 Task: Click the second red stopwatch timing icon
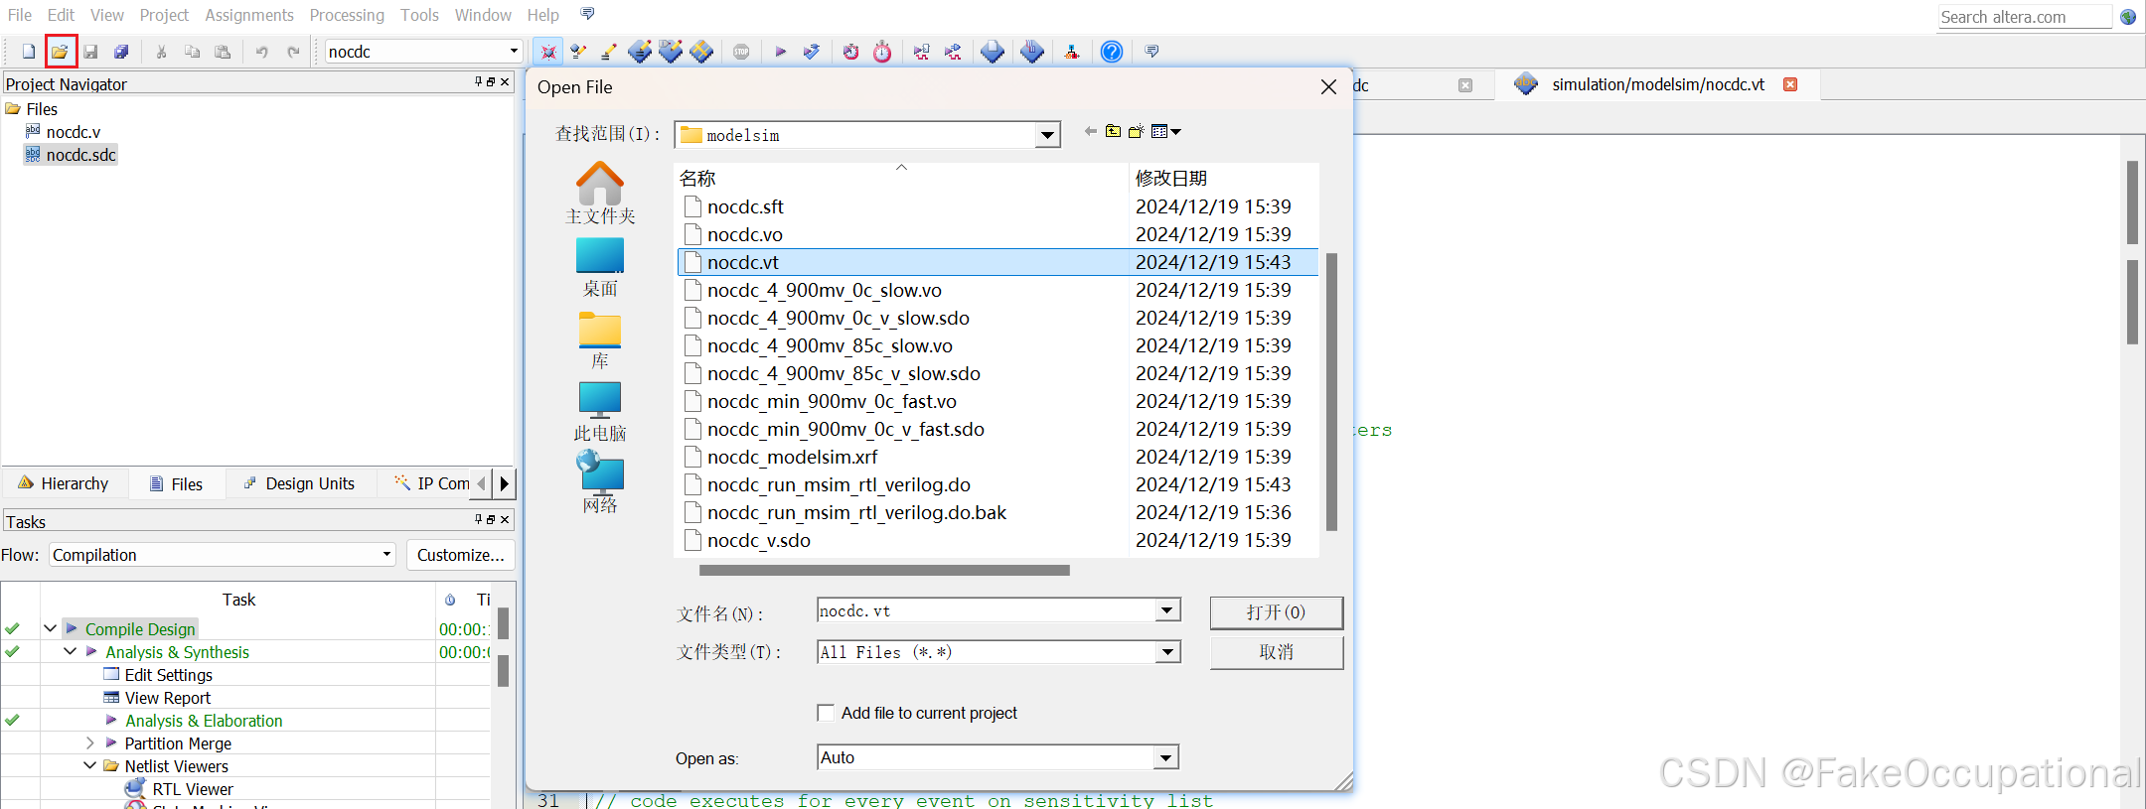point(882,52)
